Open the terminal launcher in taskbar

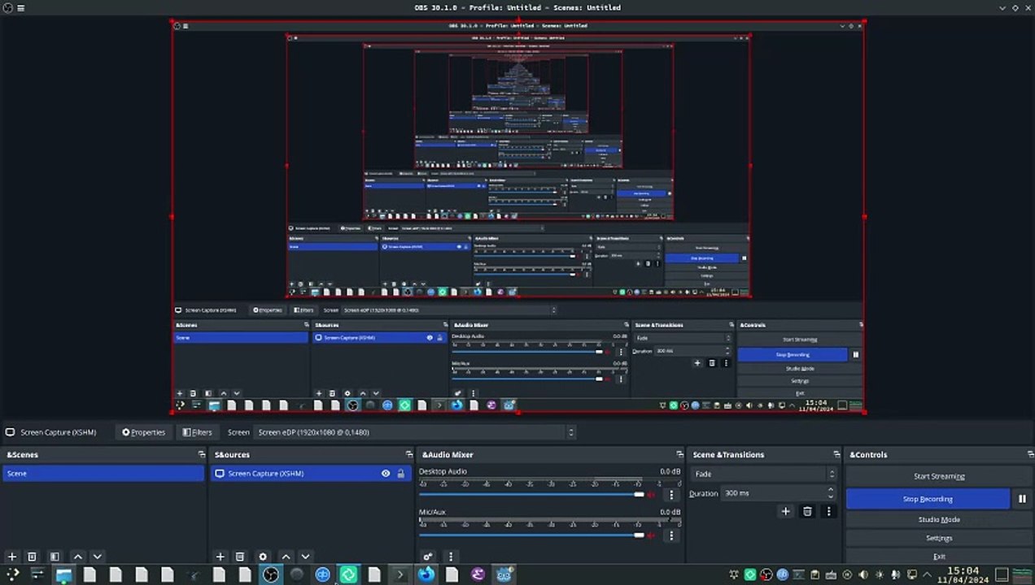point(400,574)
